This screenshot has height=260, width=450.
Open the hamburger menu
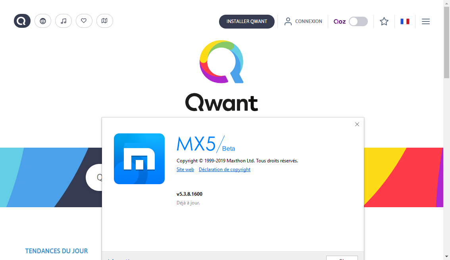click(x=426, y=21)
